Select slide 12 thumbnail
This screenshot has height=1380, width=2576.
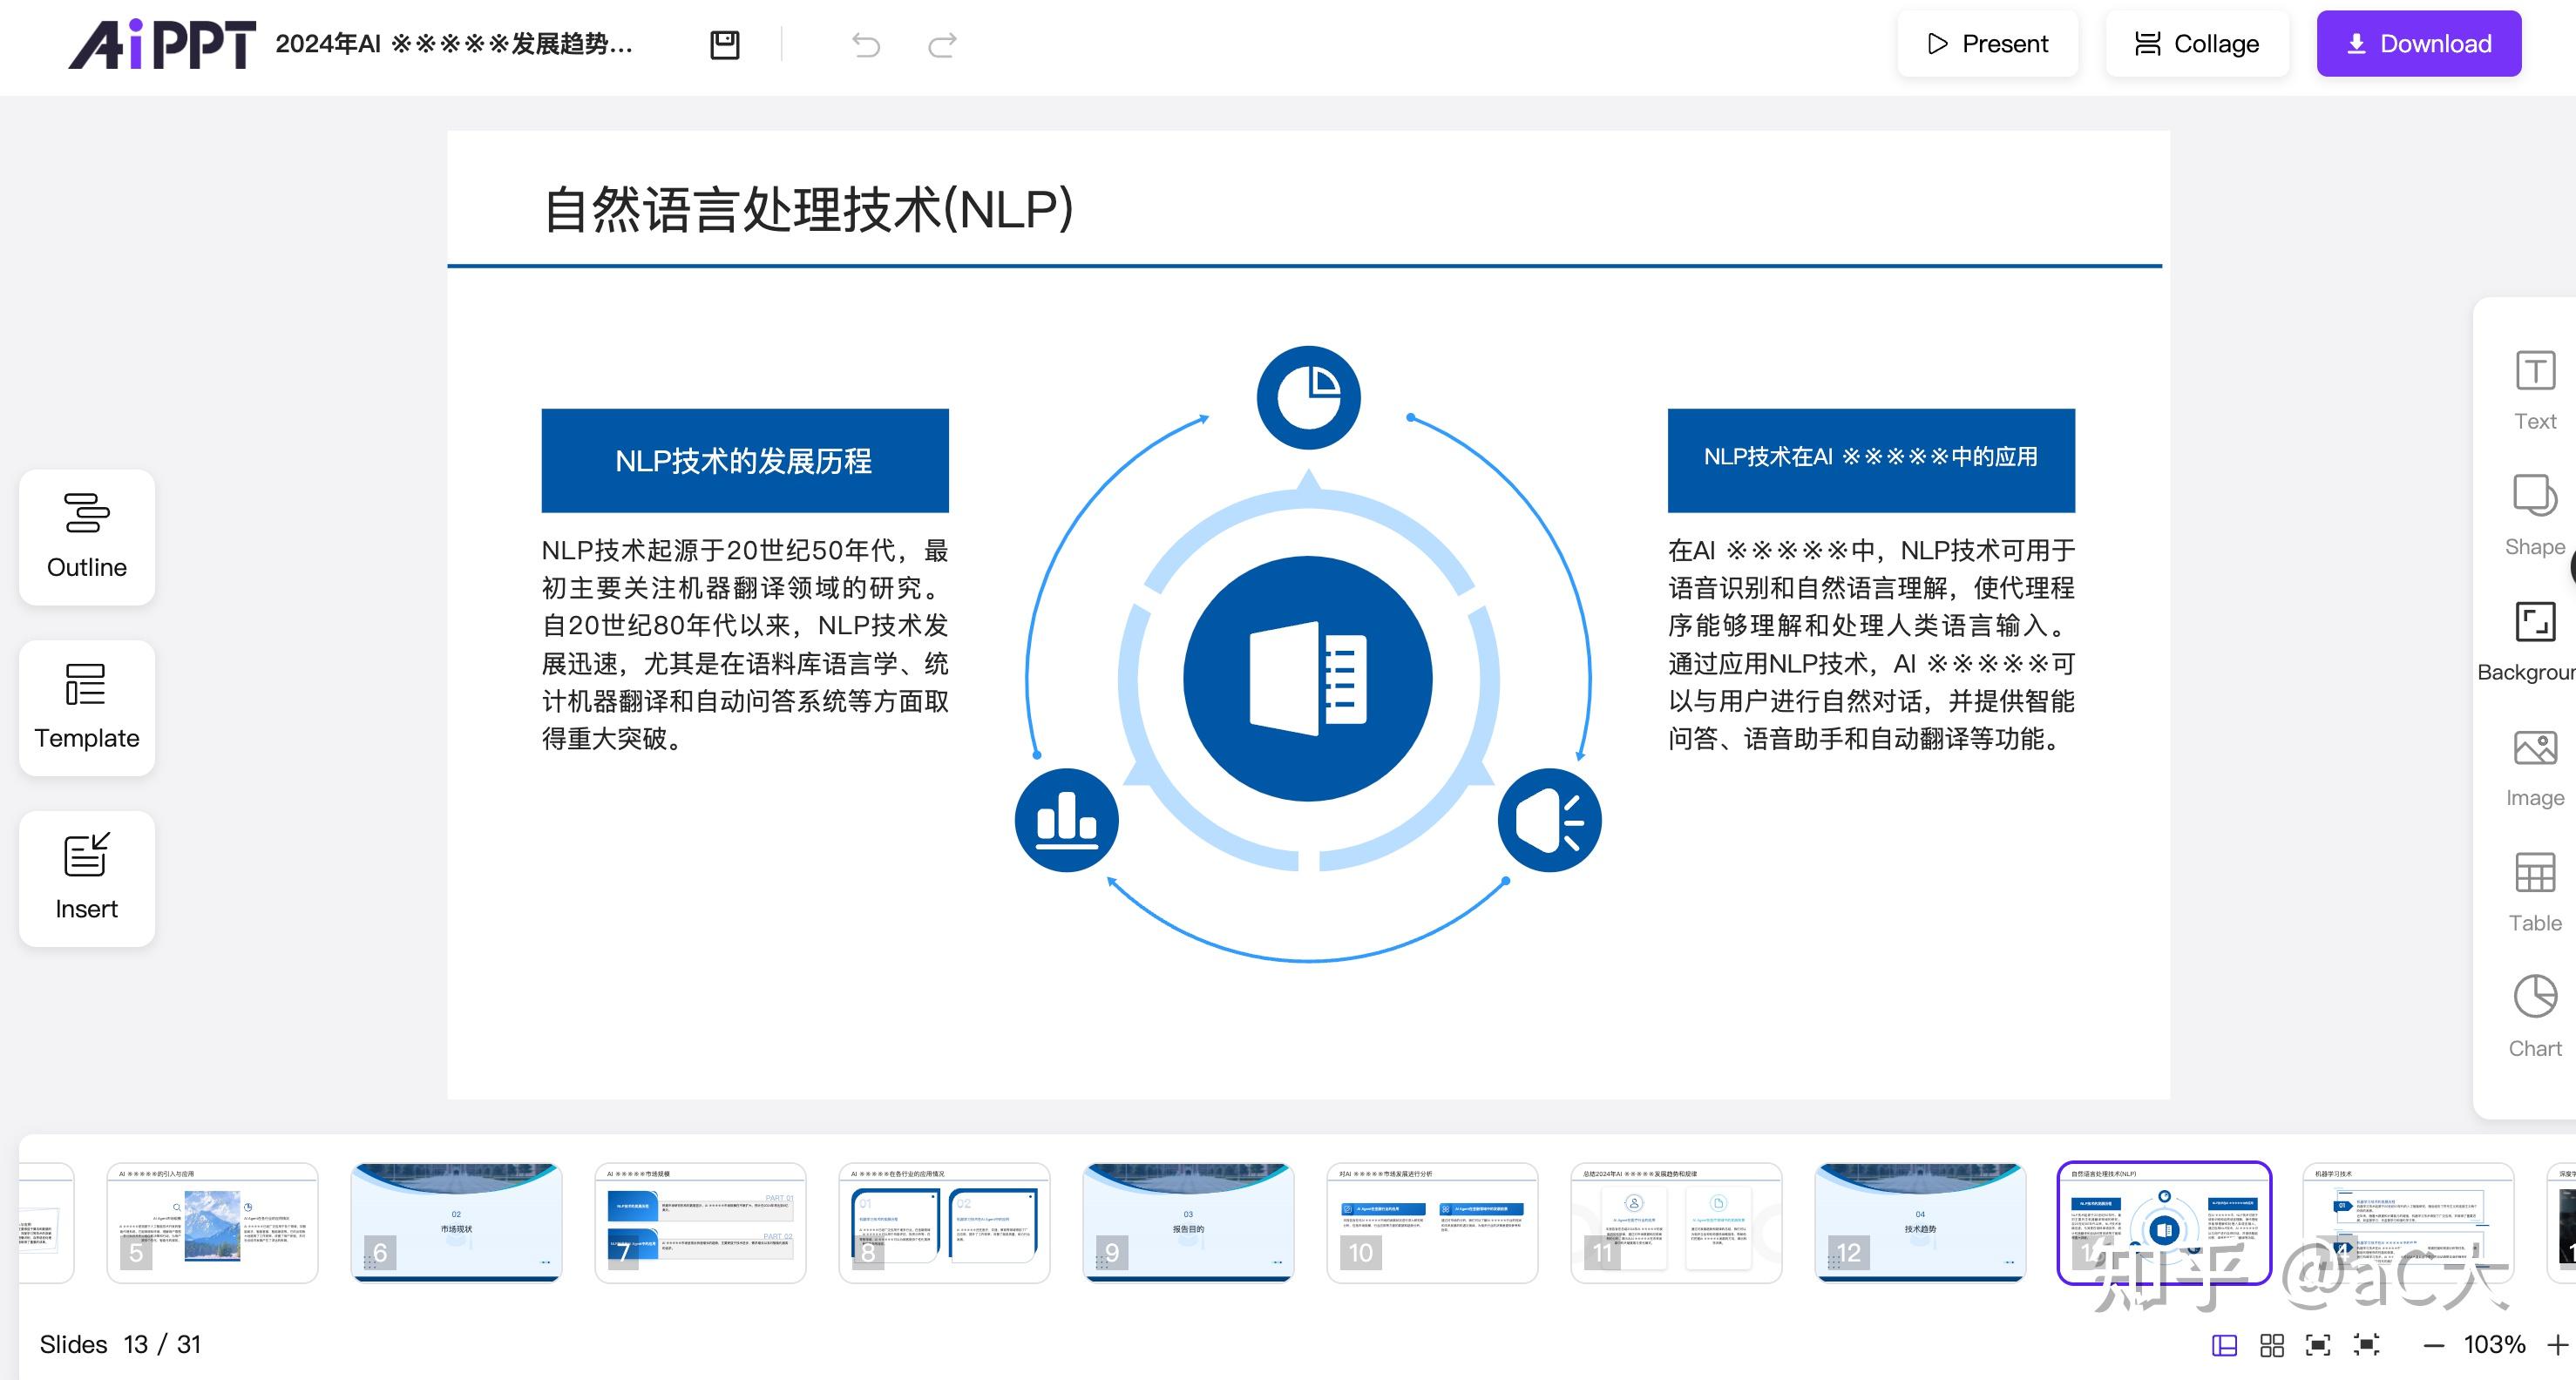[1920, 1222]
